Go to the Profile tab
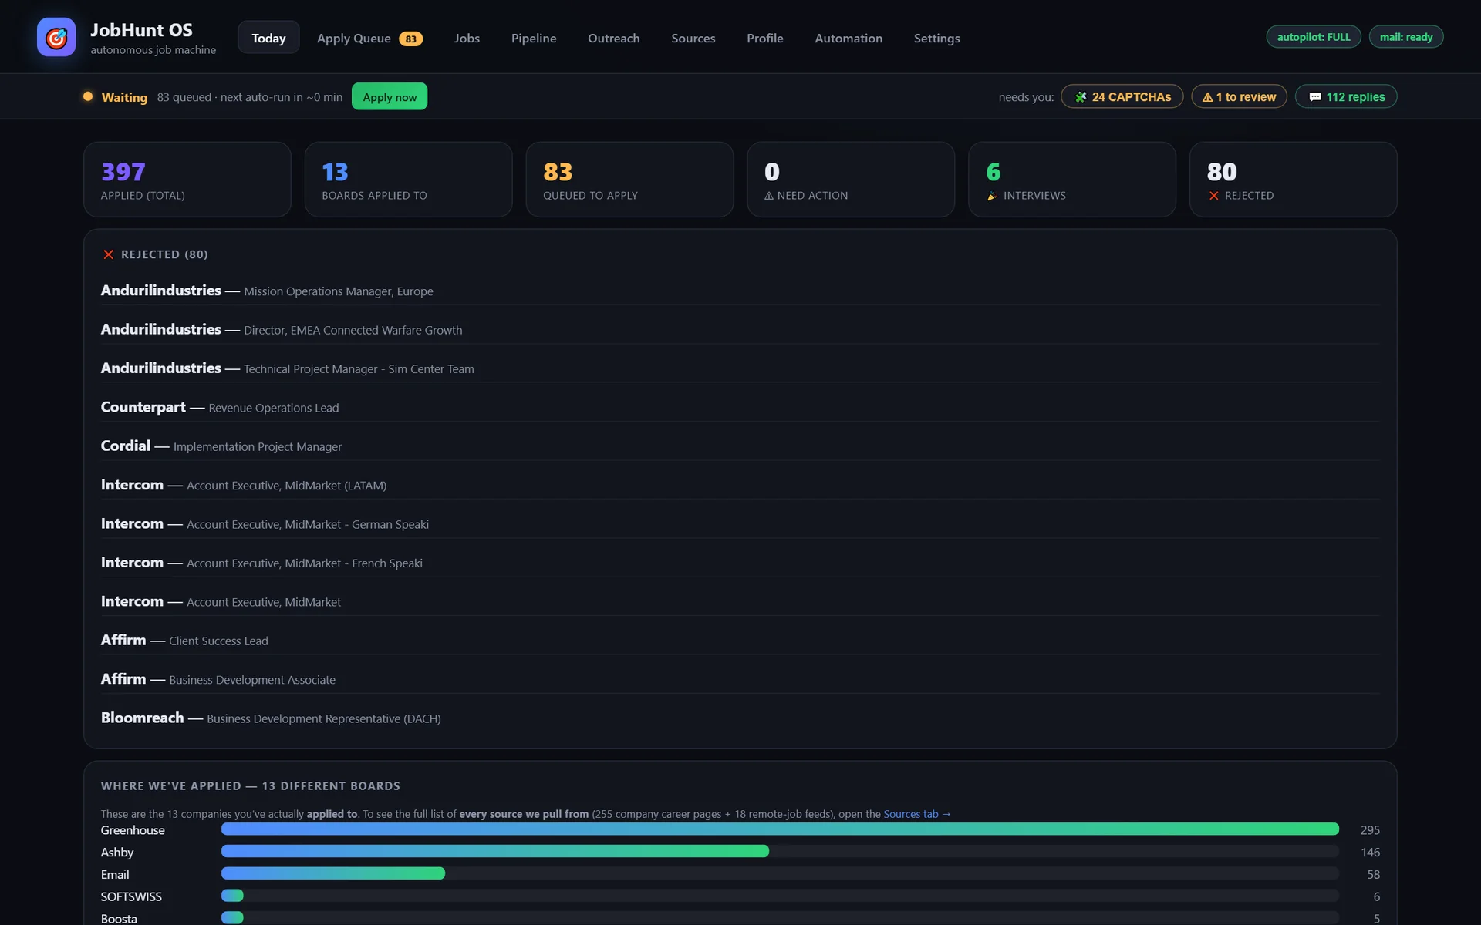1481x925 pixels. tap(765, 38)
